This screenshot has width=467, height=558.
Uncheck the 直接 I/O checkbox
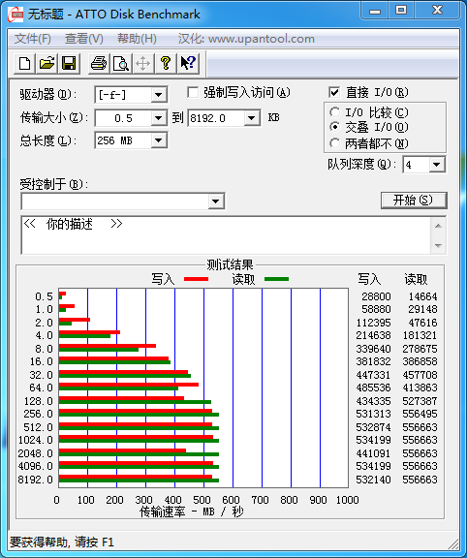pos(334,93)
